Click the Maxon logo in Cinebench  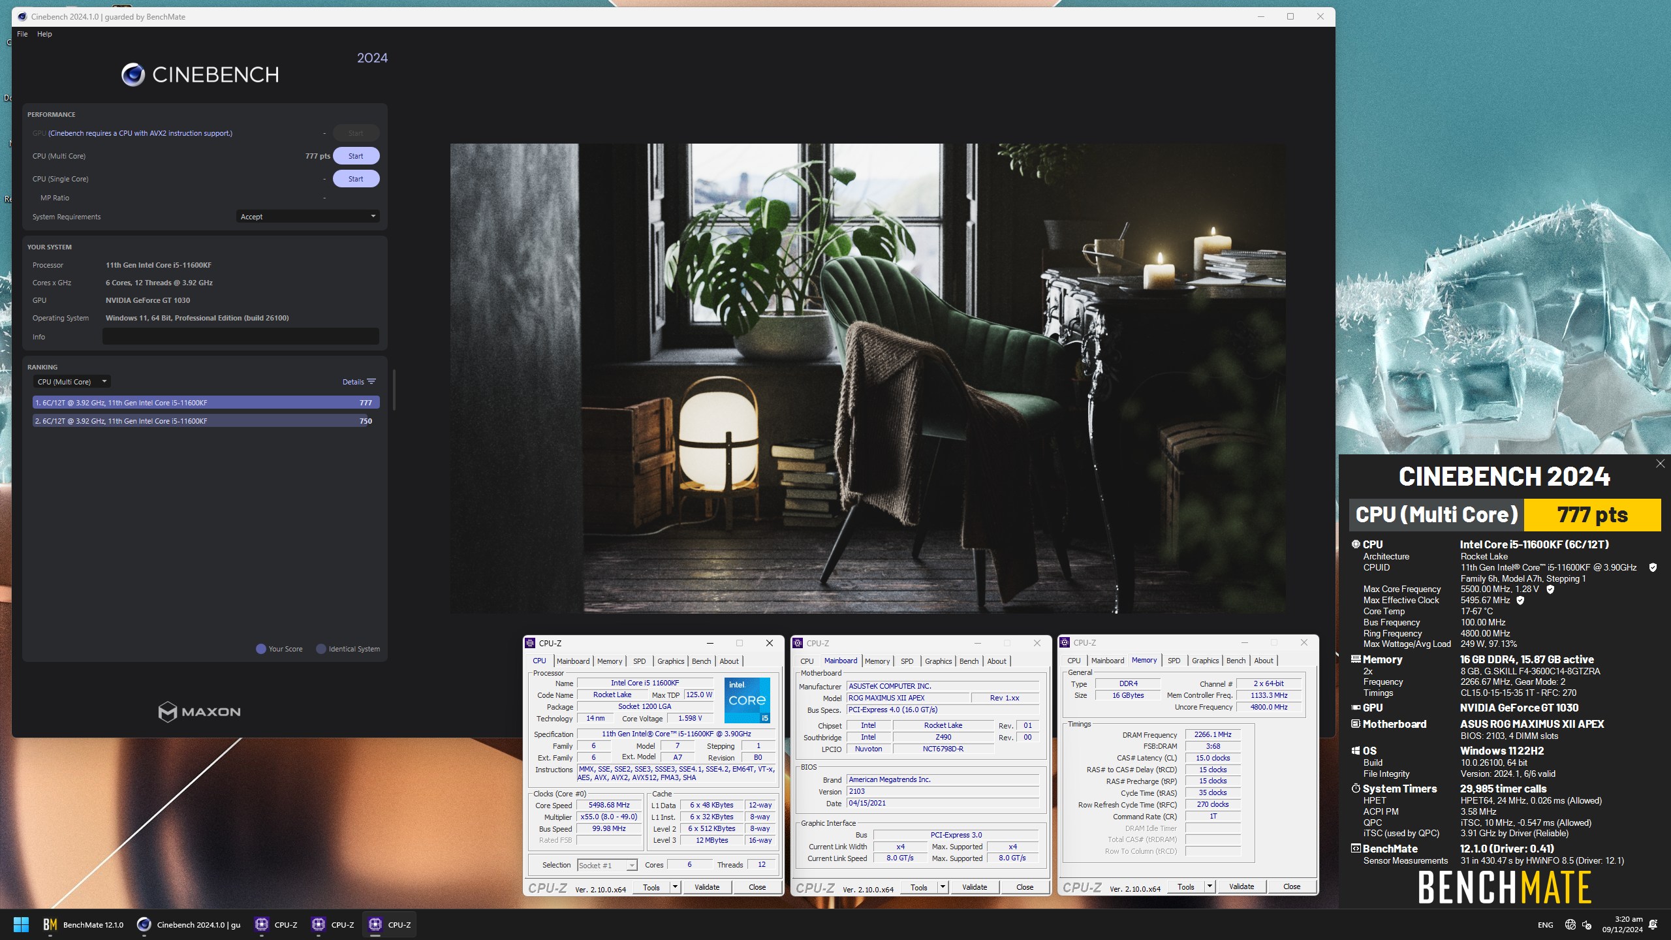tap(199, 712)
